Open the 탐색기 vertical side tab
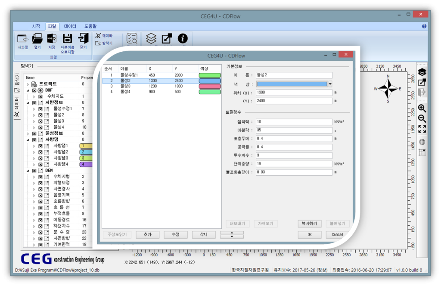 pyautogui.click(x=17, y=83)
